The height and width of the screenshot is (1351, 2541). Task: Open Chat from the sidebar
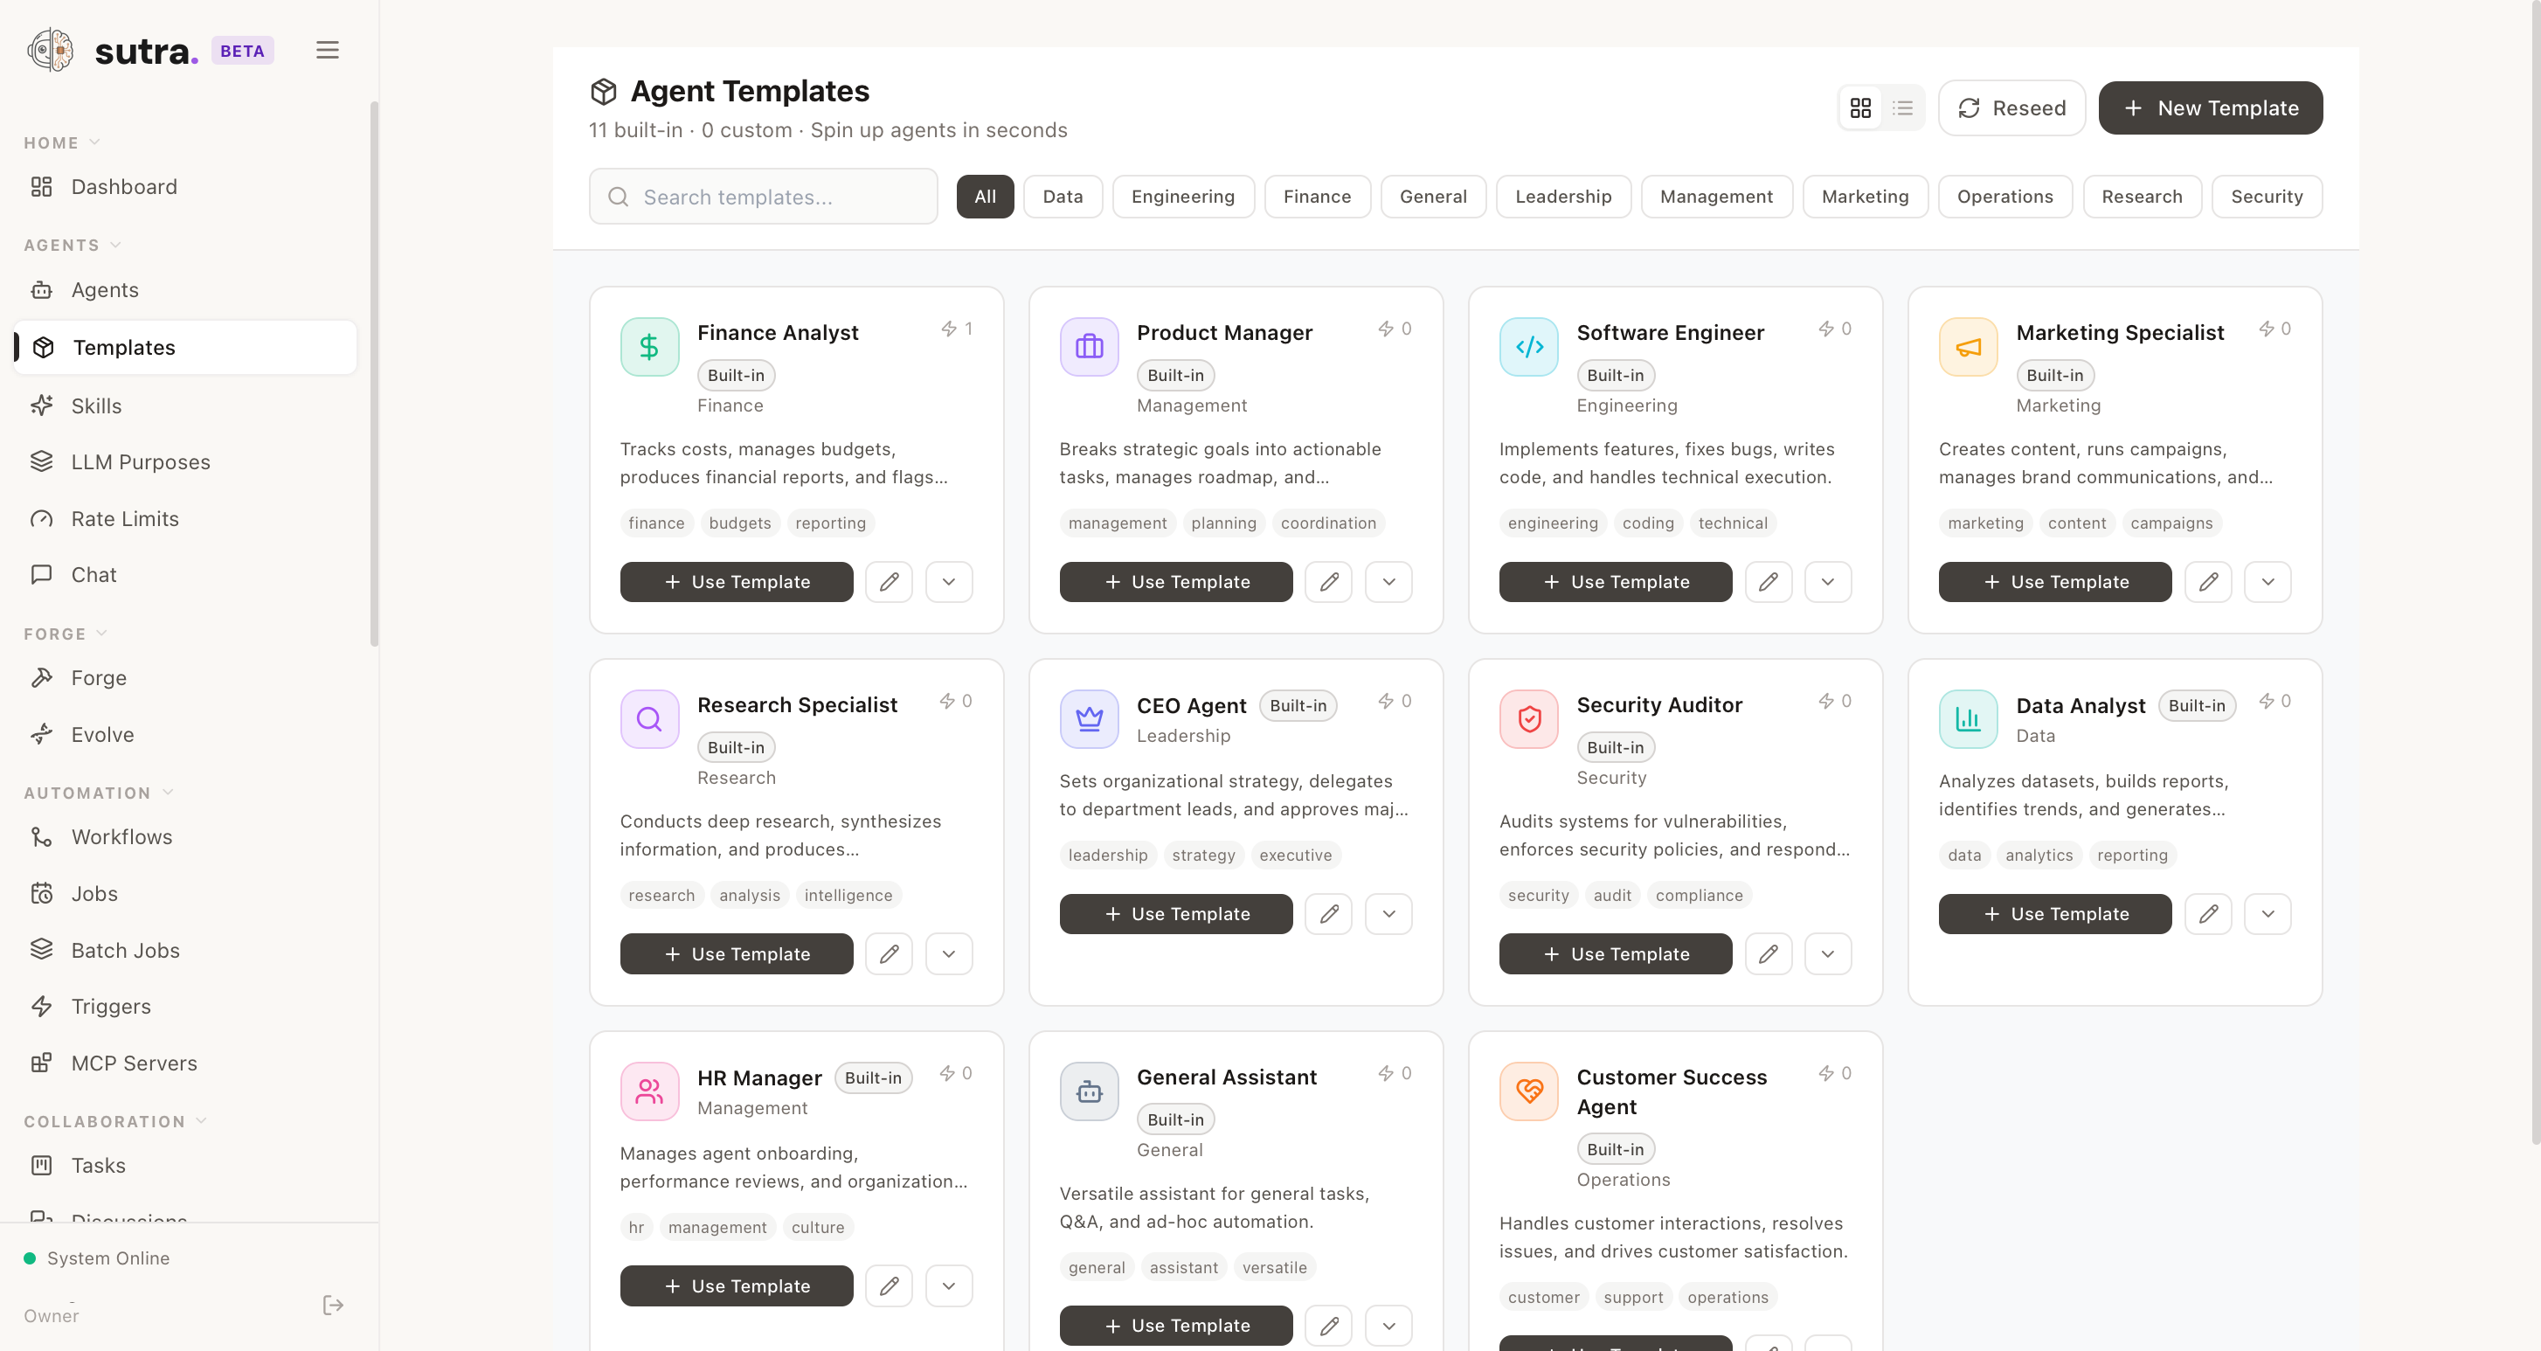pos(94,574)
